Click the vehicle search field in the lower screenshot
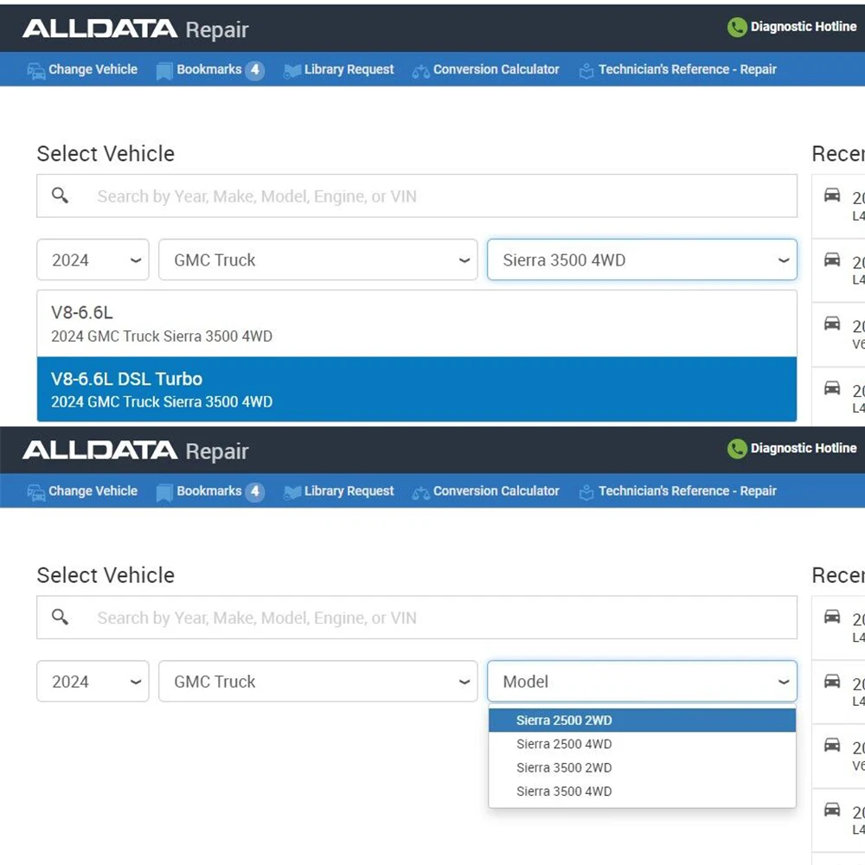The image size is (865, 865). (x=417, y=618)
